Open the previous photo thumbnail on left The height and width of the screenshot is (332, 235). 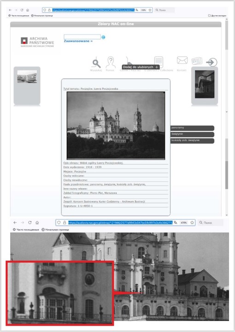point(27,77)
